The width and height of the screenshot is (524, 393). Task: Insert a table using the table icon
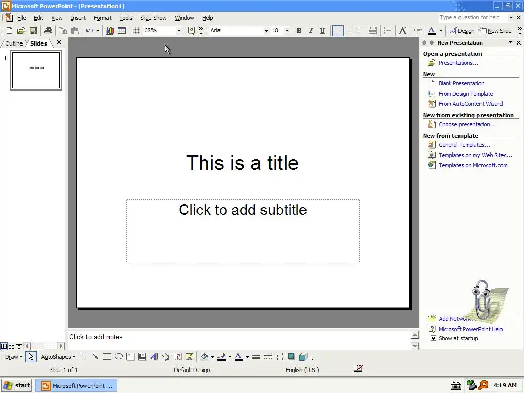[122, 30]
